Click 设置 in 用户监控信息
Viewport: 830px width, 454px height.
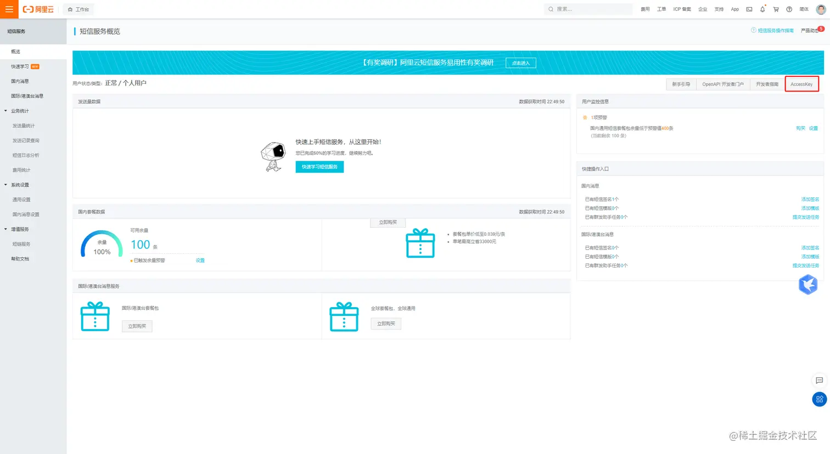(814, 128)
